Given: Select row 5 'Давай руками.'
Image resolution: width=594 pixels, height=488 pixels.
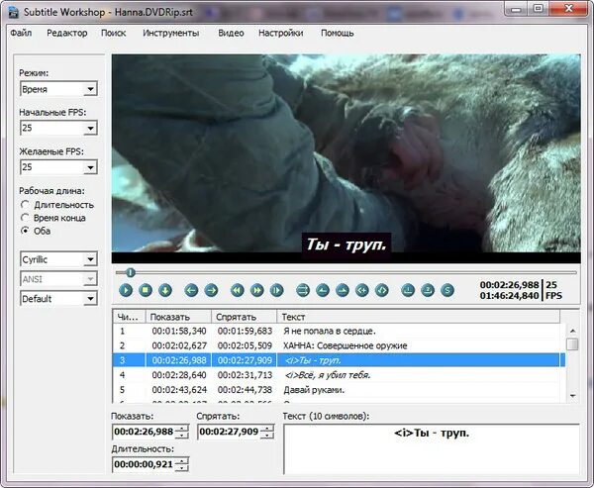Looking at the screenshot, I should (x=339, y=390).
